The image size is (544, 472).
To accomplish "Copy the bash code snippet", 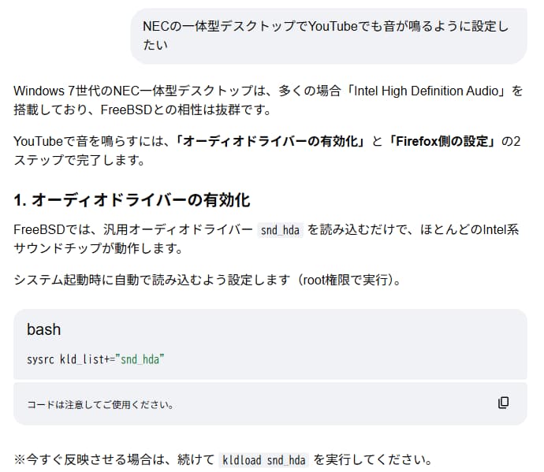I will [503, 403].
